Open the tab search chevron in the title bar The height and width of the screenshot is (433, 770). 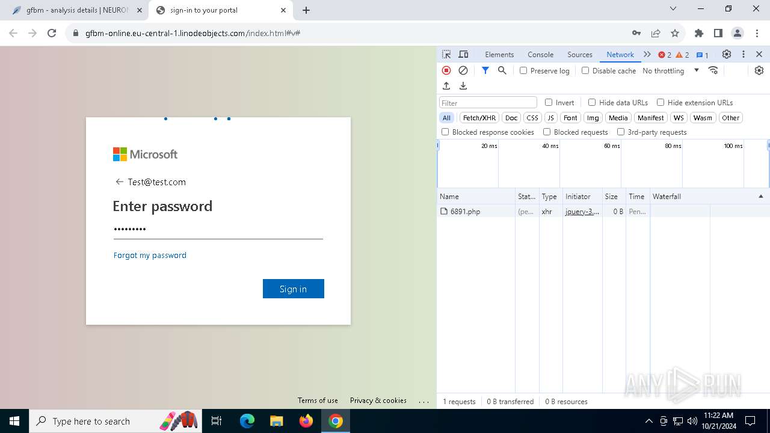pyautogui.click(x=673, y=9)
